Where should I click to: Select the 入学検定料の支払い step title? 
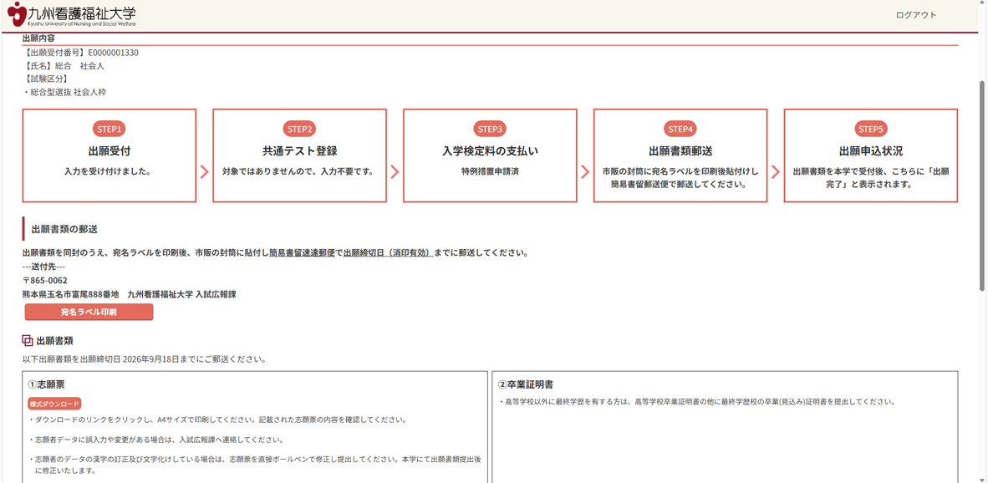coord(490,151)
